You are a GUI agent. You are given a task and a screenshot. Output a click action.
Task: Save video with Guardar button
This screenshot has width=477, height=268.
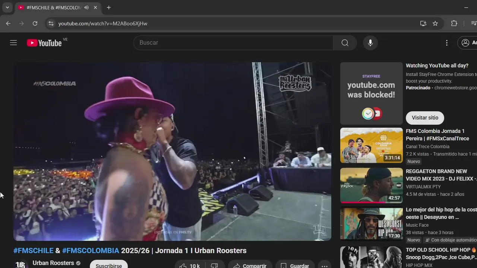tap(295, 264)
